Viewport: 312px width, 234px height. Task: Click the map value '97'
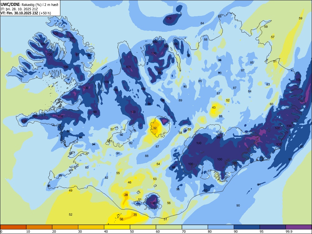tap(77, 55)
